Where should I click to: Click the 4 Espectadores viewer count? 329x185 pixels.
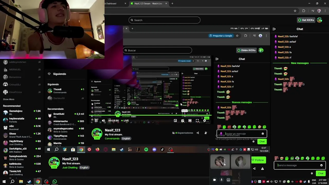183,133
